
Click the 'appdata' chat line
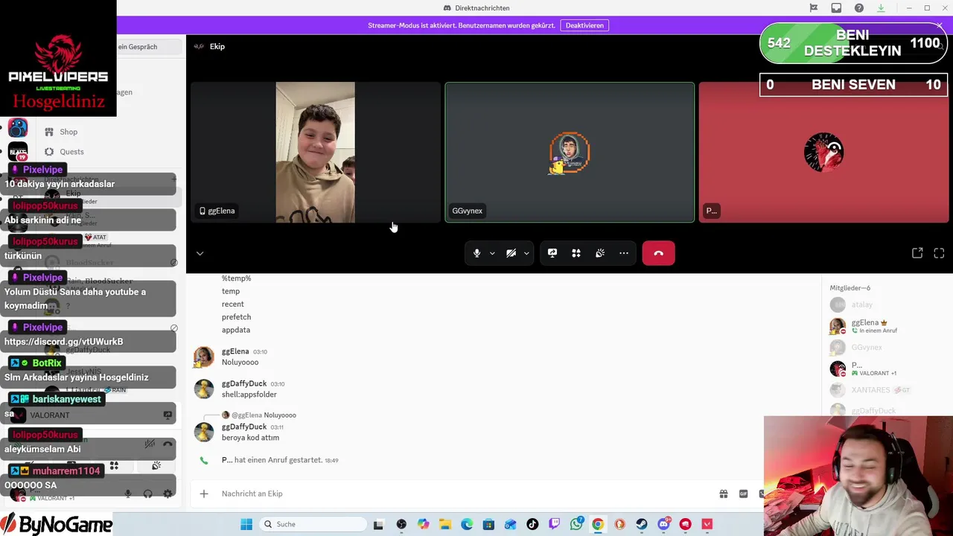click(236, 330)
